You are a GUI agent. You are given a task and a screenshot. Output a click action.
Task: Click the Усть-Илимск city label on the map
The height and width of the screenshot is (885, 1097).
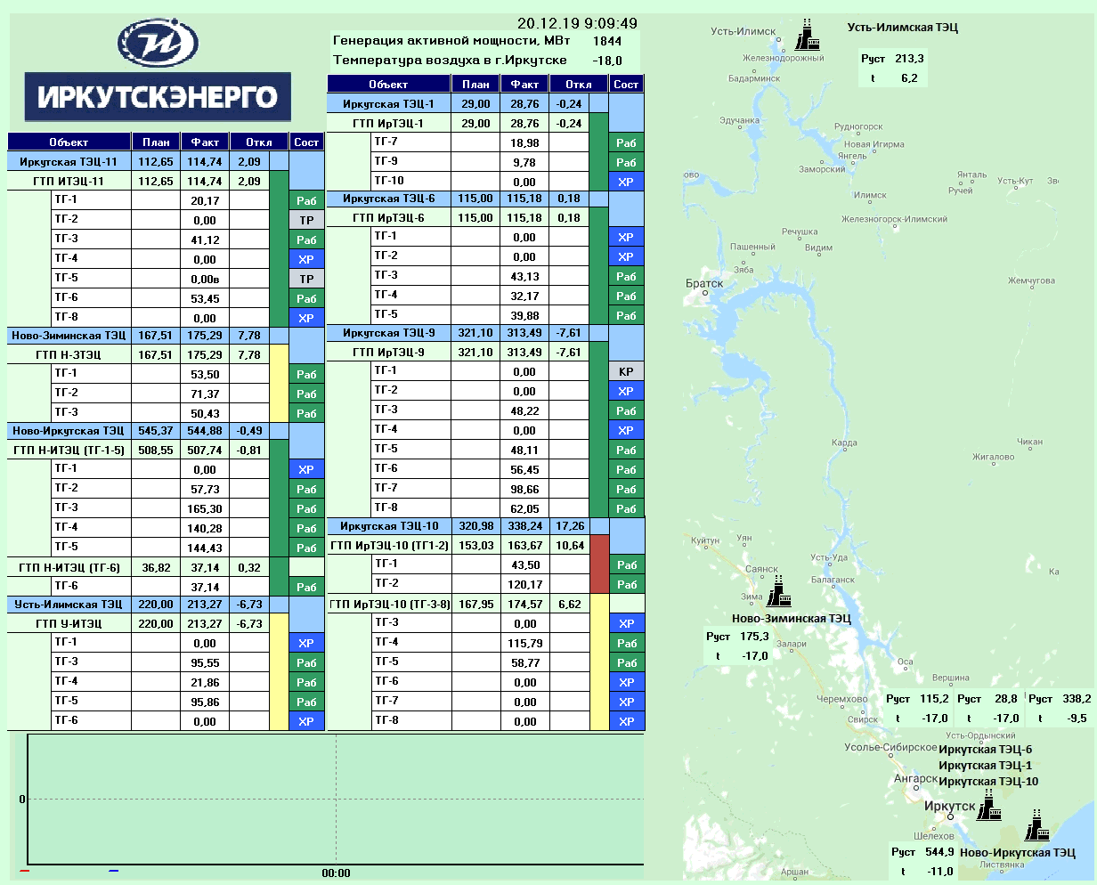(x=744, y=31)
